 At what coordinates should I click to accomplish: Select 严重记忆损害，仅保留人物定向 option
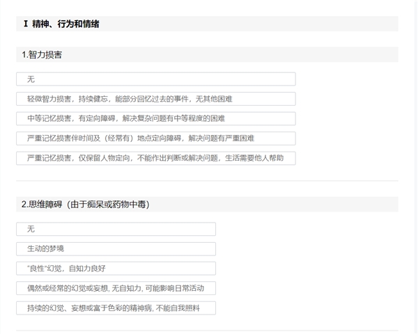[155, 158]
